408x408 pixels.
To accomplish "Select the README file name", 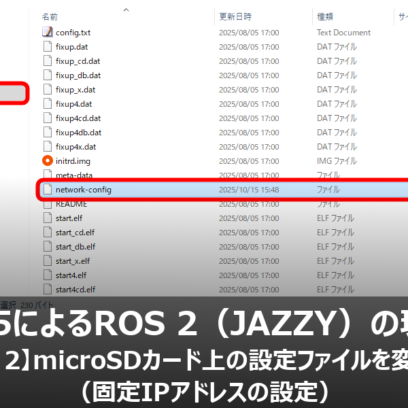I will coord(71,204).
